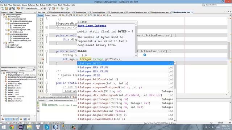
Task: Open the Members dropdown in Navigator
Action: pyautogui.click(x=9, y=70)
